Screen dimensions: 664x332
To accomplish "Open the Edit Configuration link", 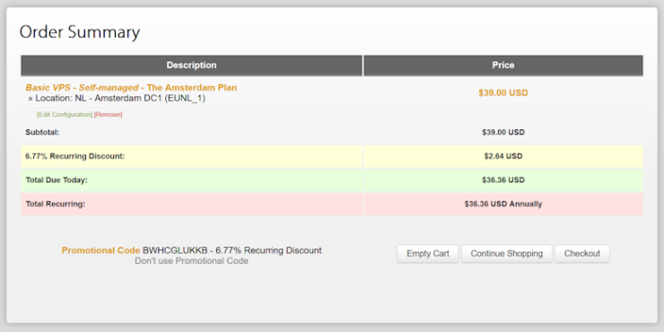I will pyautogui.click(x=65, y=114).
